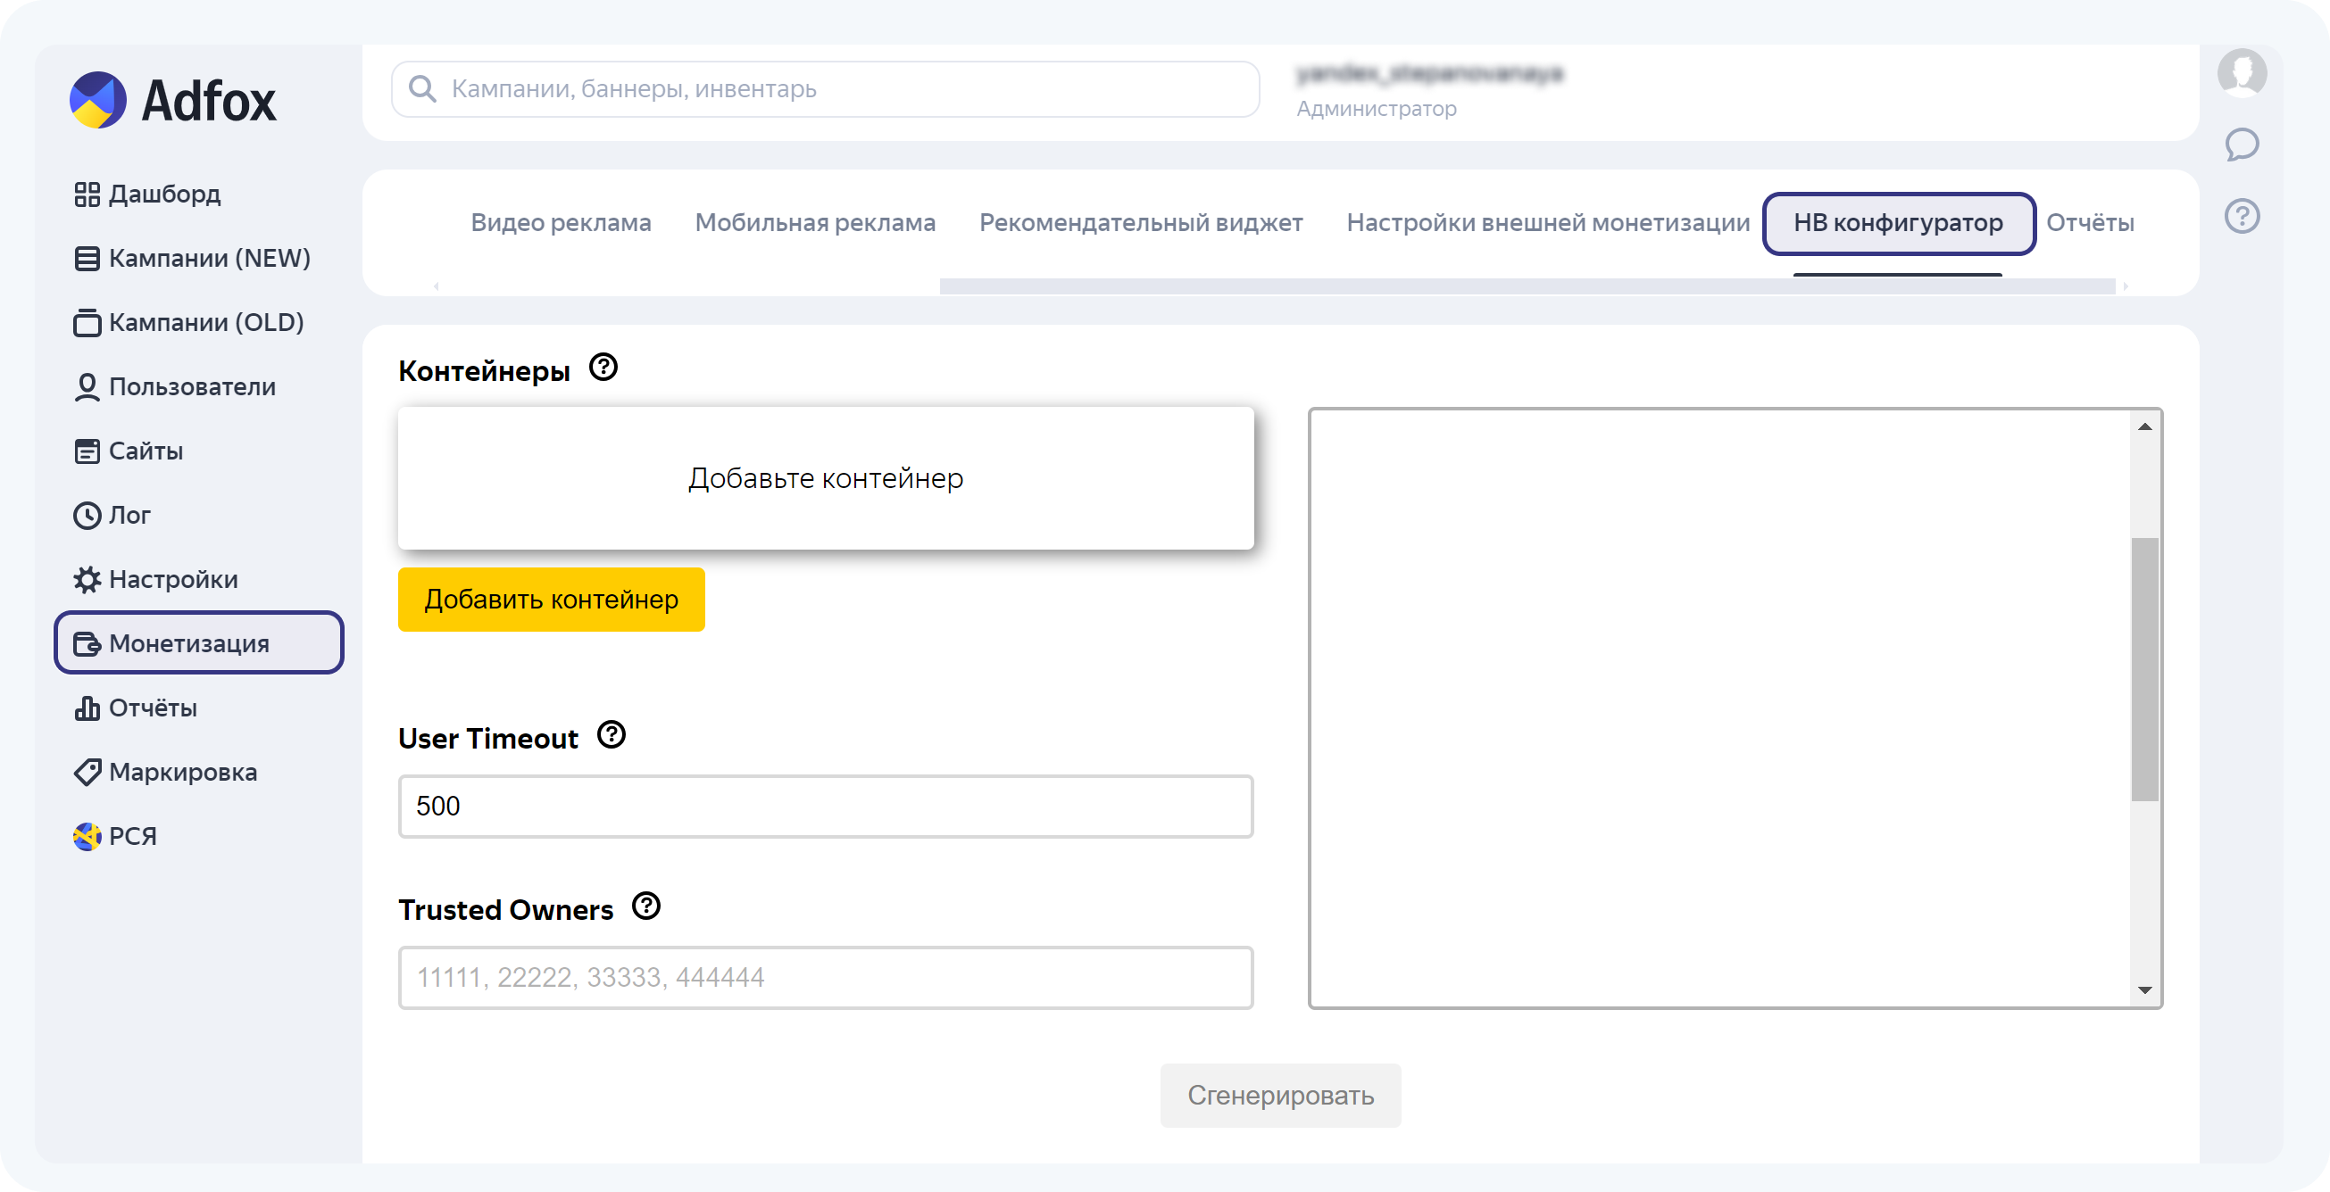Select the Отчёты tab at the top
This screenshot has height=1192, width=2330.
tap(2089, 222)
